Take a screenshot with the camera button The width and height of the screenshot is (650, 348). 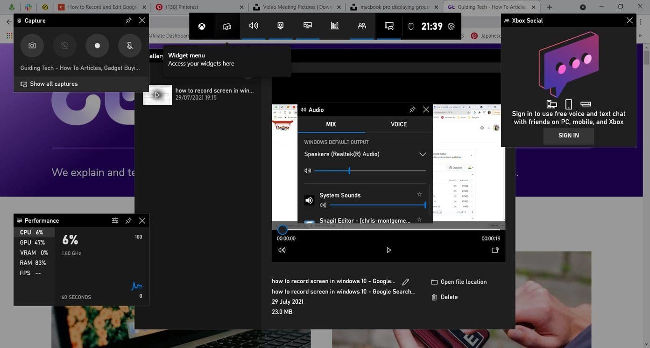click(x=32, y=46)
